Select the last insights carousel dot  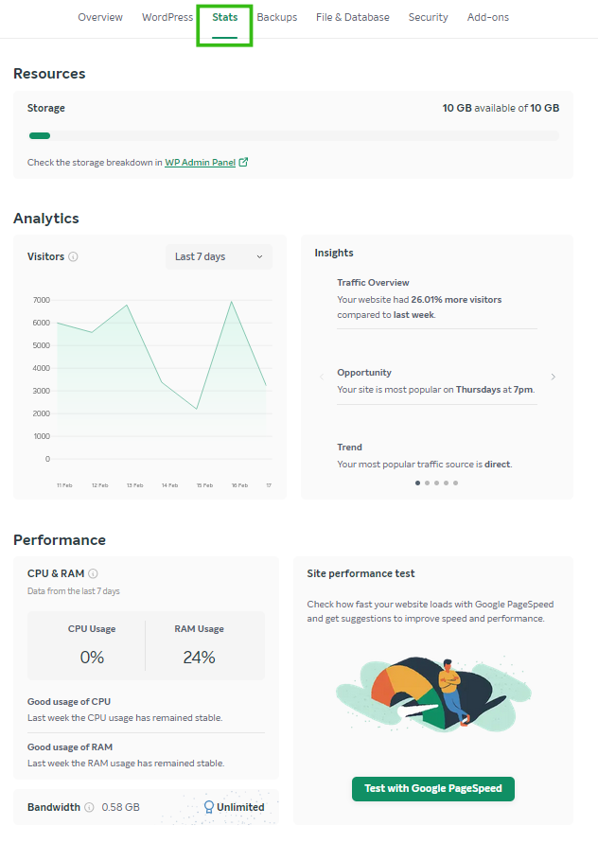point(455,483)
